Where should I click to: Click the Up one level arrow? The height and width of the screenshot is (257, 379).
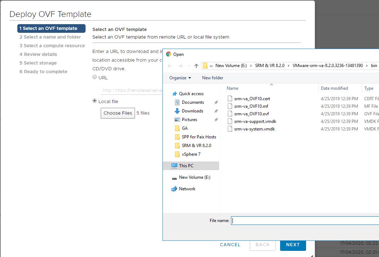pyautogui.click(x=196, y=66)
